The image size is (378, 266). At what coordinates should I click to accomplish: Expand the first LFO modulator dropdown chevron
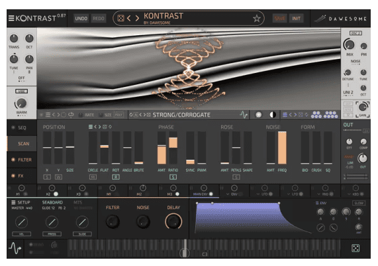258,194
